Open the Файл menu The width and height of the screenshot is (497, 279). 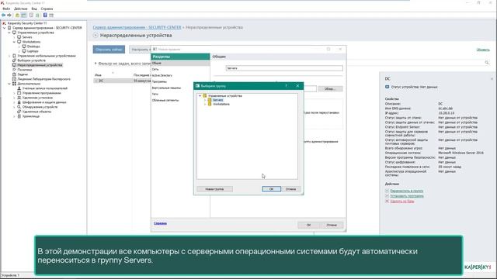click(x=6, y=9)
